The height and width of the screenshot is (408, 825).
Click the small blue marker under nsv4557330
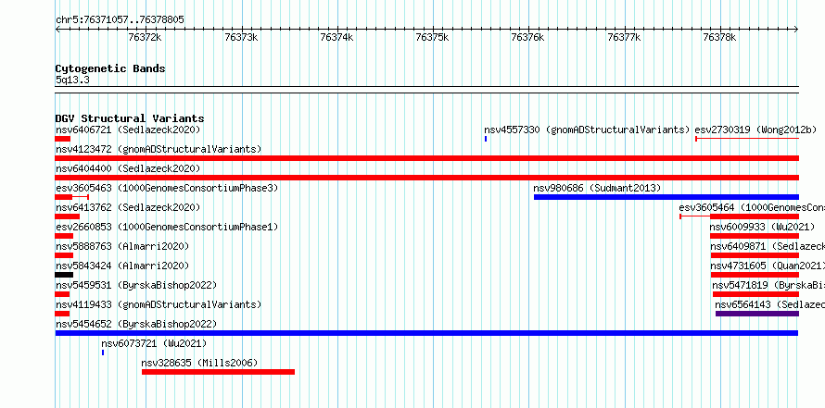(x=486, y=139)
